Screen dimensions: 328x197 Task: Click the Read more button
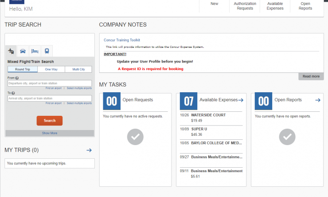tap(311, 76)
